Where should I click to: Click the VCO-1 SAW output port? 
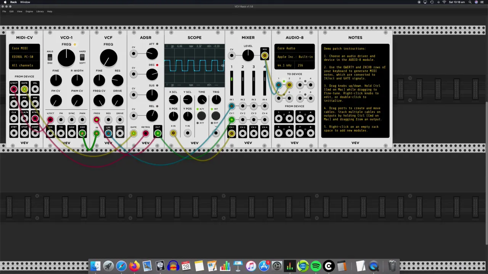click(x=72, y=133)
